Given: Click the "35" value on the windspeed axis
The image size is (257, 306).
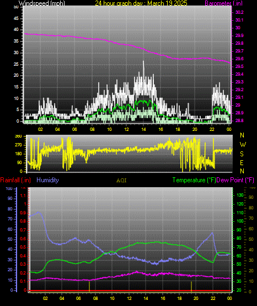Looking at the screenshot, I should (x=16, y=41).
